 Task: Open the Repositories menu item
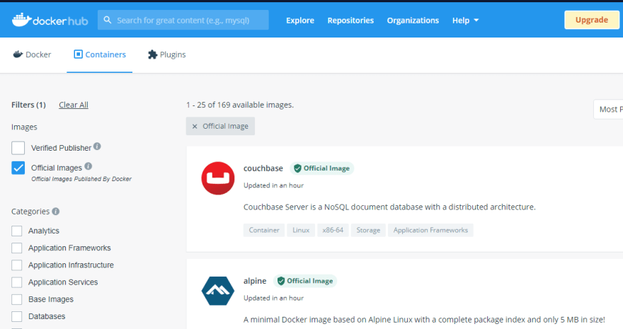pos(350,21)
